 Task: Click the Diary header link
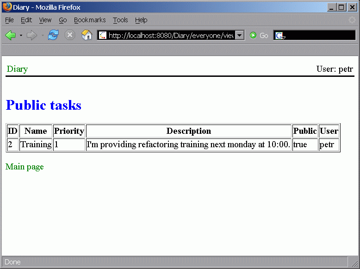pyautogui.click(x=17, y=69)
